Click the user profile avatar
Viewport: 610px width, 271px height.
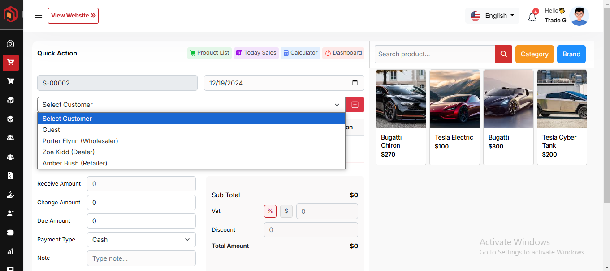(x=579, y=16)
